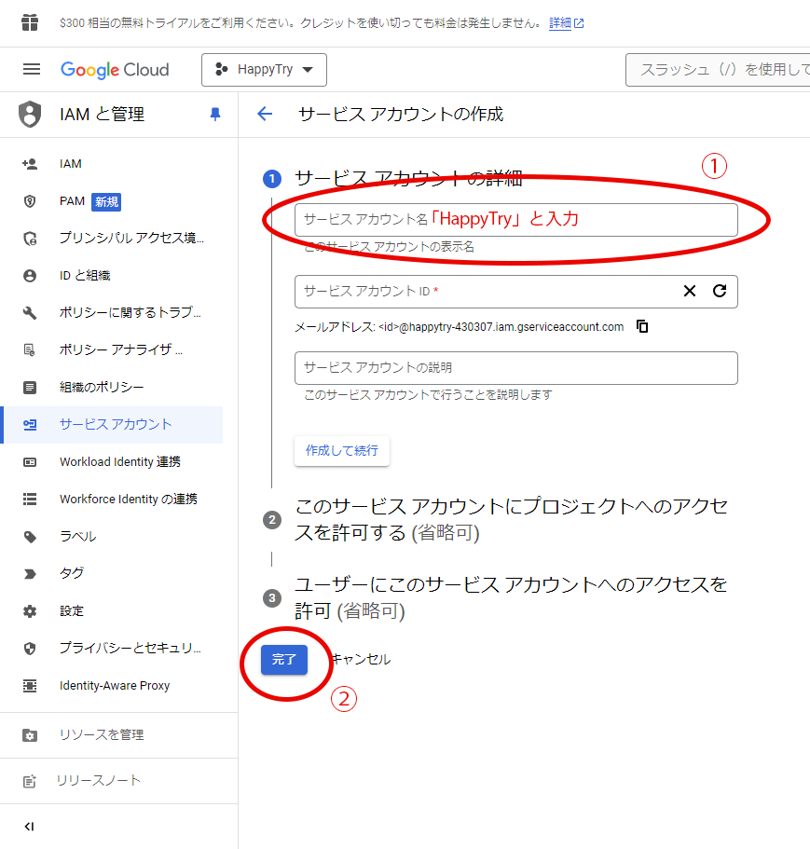Clear the service account ID with X icon

[x=690, y=291]
